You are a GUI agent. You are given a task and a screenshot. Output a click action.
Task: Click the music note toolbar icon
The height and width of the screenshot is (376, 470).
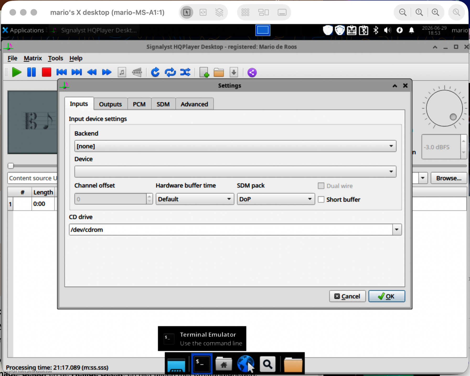click(122, 72)
